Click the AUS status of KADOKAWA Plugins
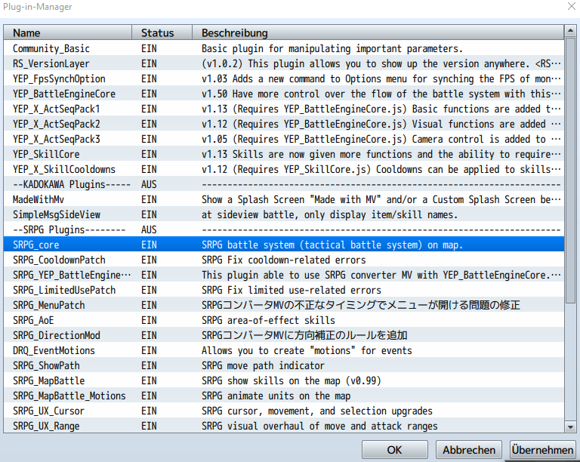580x462 pixels. (149, 184)
